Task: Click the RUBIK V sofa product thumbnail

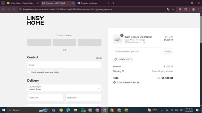Action: 118,39
